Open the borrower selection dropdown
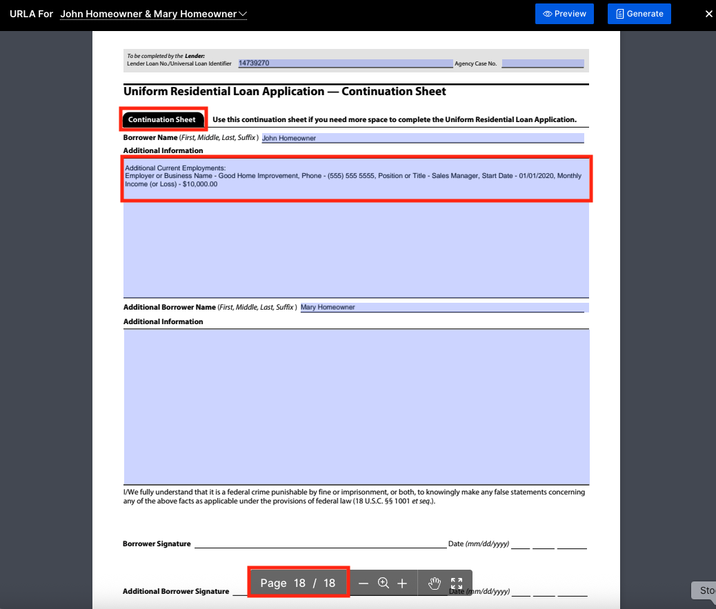Screen dimensions: 716x609 [153, 14]
